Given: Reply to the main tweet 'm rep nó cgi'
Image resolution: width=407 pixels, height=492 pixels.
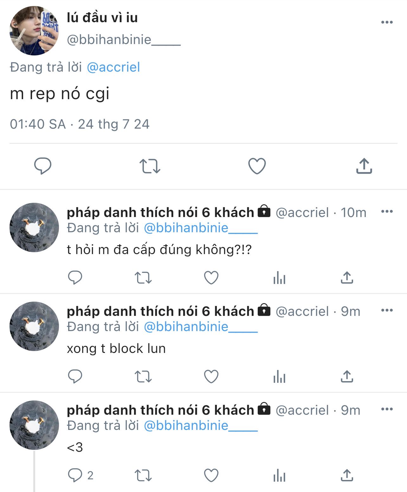Looking at the screenshot, I should pyautogui.click(x=43, y=166).
